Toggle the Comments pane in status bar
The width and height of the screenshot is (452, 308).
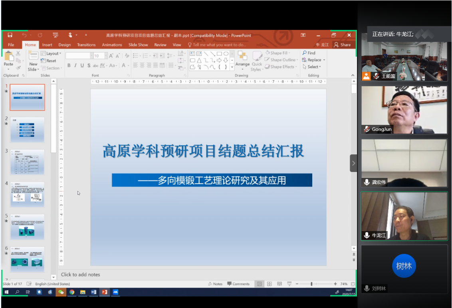click(x=238, y=284)
